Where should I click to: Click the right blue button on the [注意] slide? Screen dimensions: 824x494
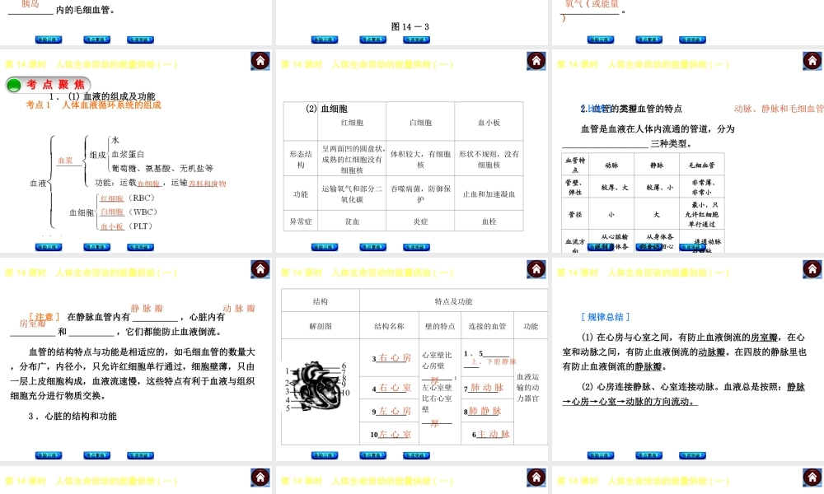(x=140, y=455)
